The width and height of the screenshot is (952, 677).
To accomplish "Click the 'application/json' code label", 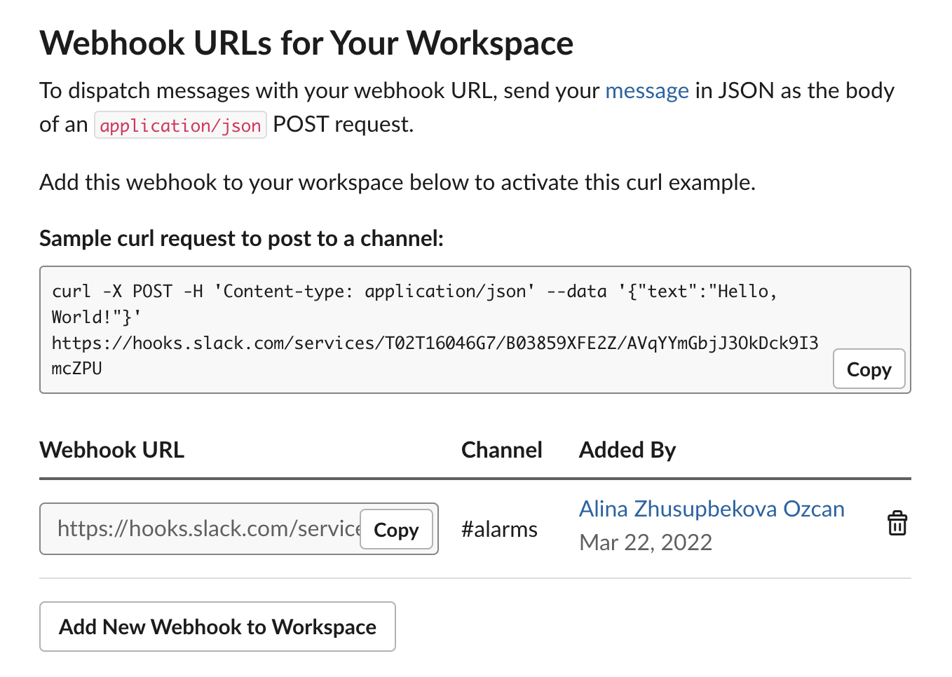I will pyautogui.click(x=180, y=125).
